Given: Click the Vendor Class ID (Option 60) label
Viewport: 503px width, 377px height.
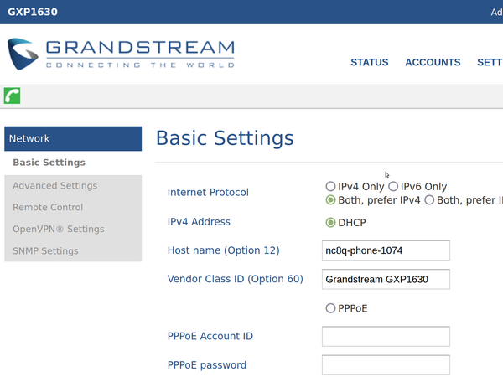Looking at the screenshot, I should 235,279.
